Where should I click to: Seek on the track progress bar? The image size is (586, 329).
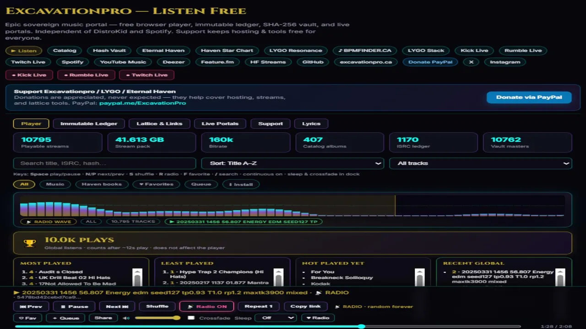(267, 327)
